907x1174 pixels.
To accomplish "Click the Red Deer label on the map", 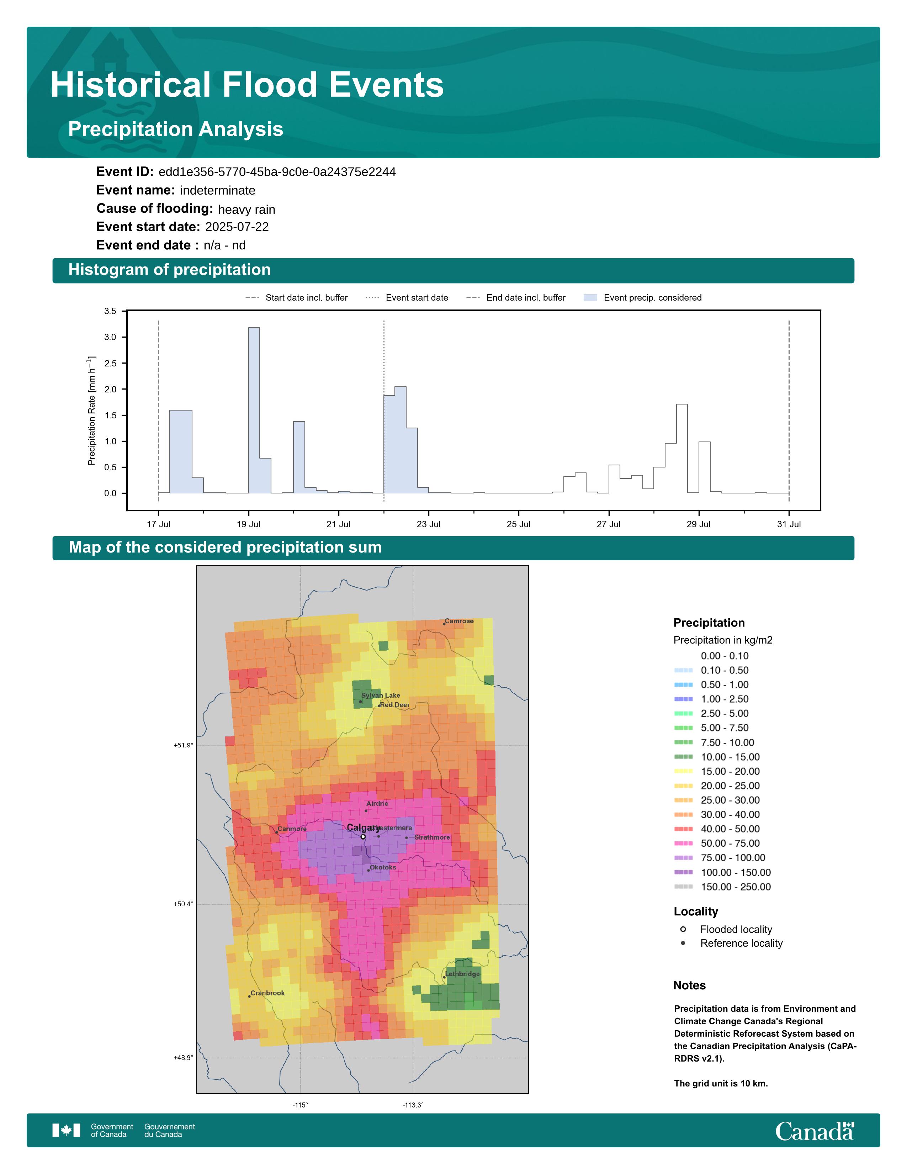I will click(x=395, y=705).
